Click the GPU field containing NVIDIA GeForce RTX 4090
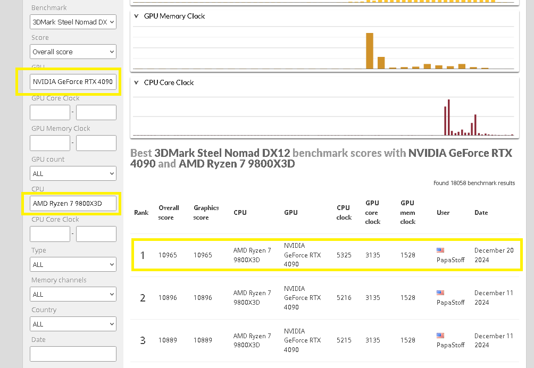This screenshot has width=534, height=368. [73, 82]
